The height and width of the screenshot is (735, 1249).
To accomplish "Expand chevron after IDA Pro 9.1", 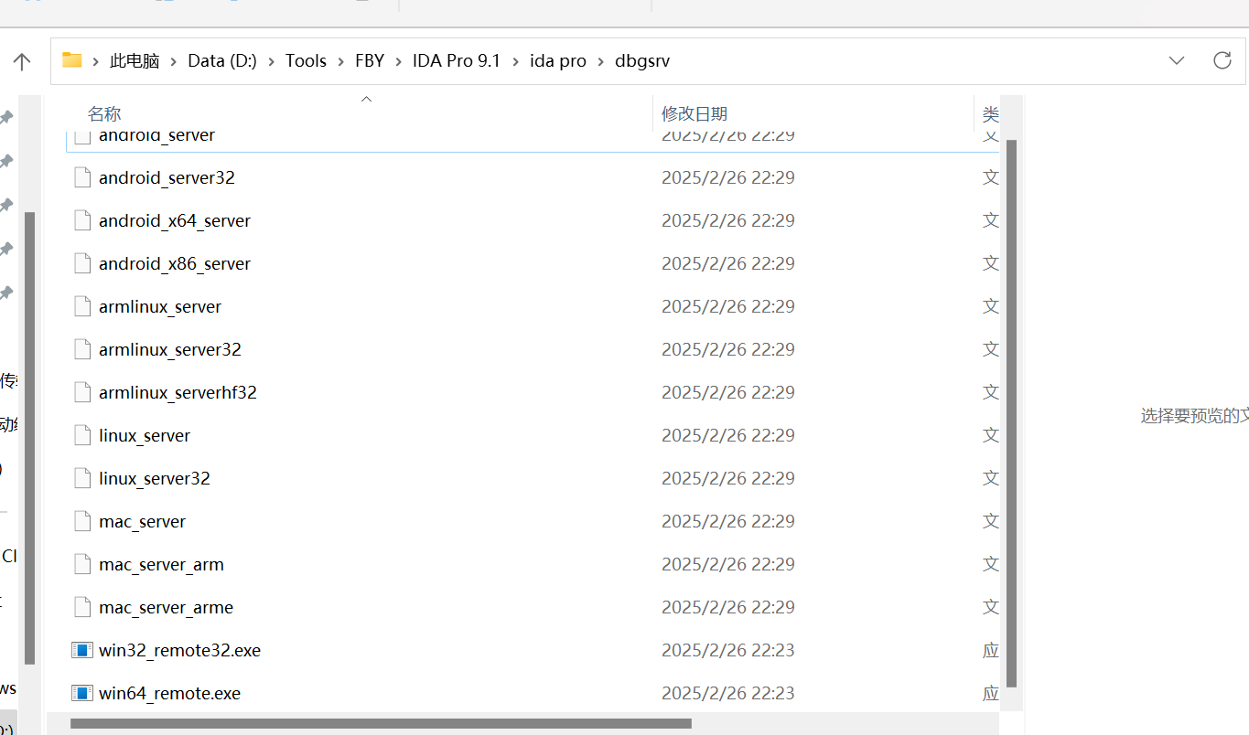I will click(515, 61).
